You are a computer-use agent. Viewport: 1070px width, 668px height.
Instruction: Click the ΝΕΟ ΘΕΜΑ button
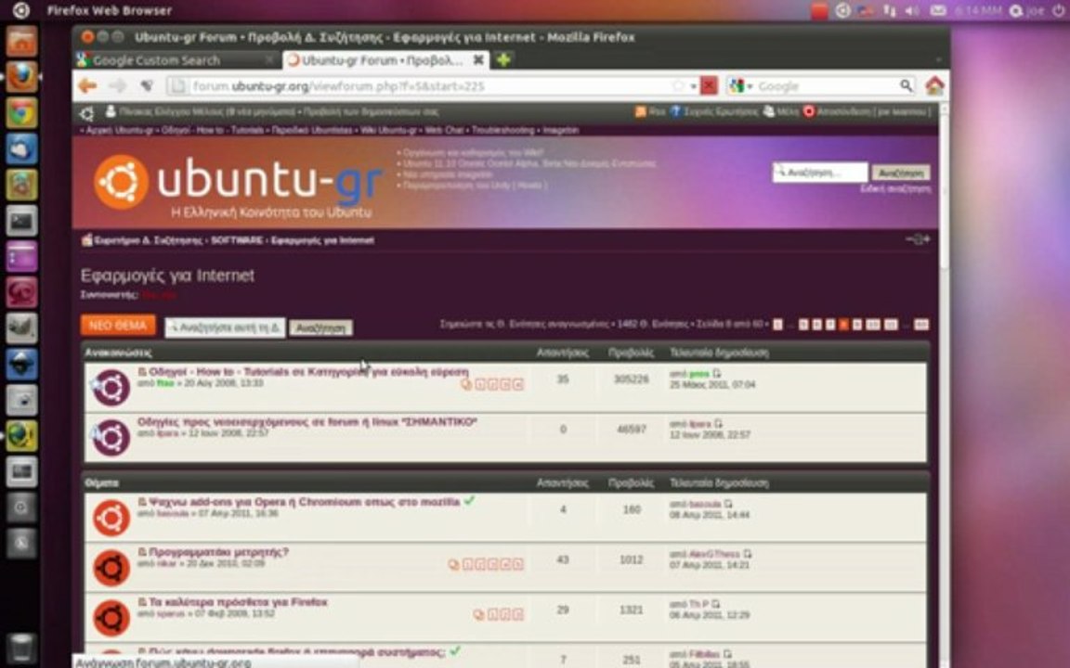(x=117, y=326)
